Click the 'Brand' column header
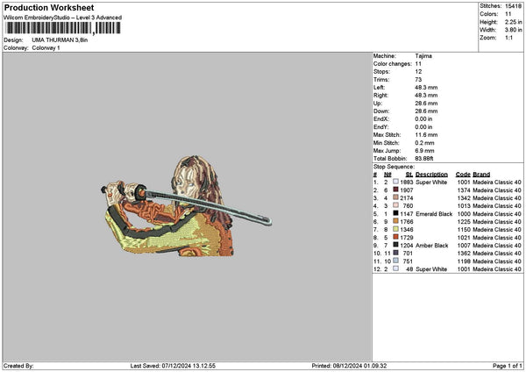This screenshot has height=372, width=526. pos(481,175)
